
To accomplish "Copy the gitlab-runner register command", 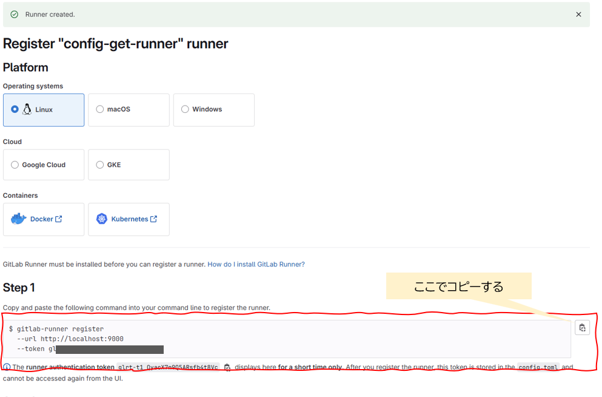I will pos(582,328).
